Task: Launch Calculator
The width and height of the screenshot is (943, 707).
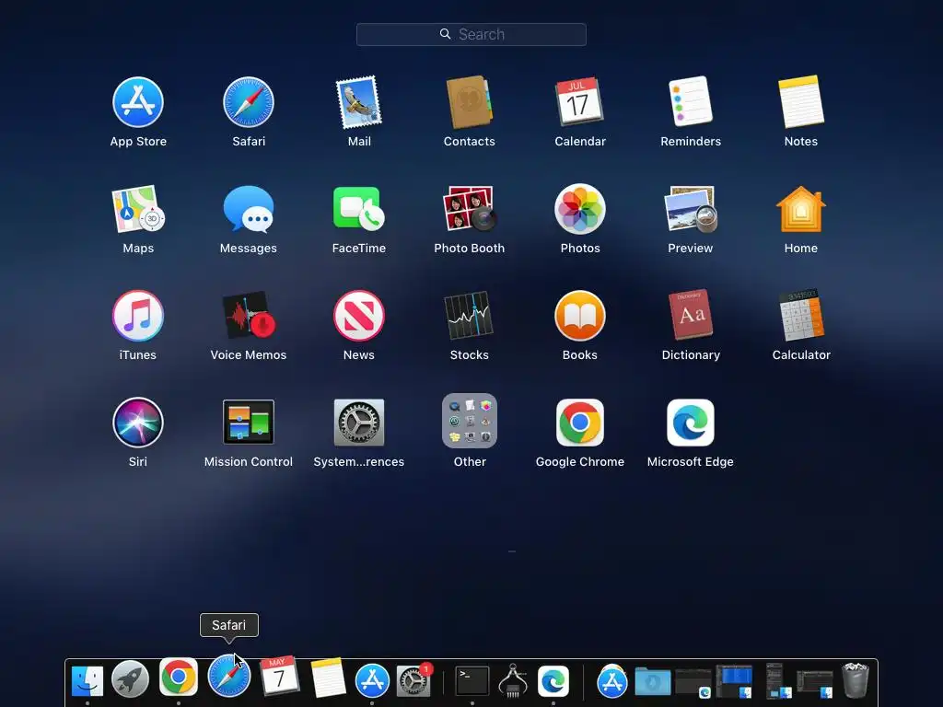Action: pos(801,316)
